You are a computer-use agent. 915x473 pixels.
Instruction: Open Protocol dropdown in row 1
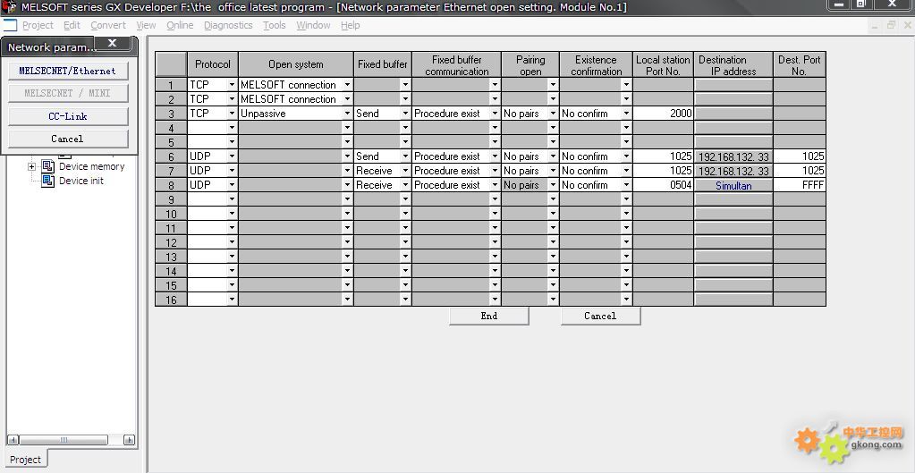point(232,85)
